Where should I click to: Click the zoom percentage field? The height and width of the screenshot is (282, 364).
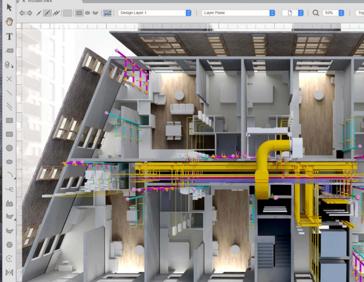(x=330, y=12)
